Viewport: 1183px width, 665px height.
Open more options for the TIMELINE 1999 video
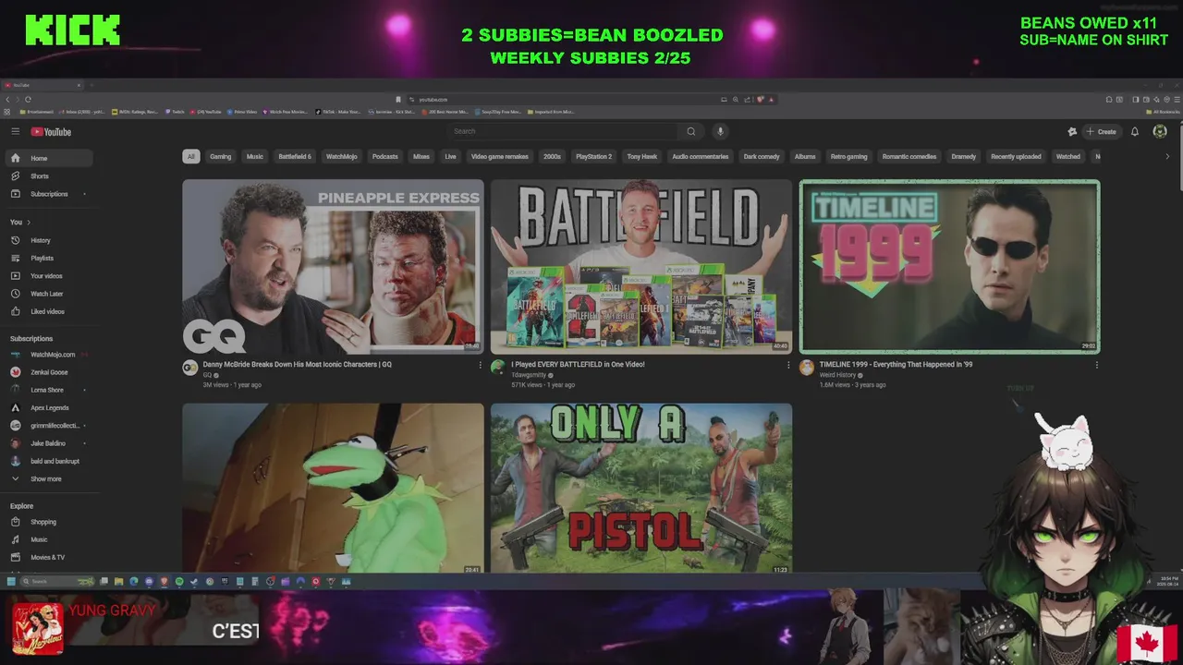1096,365
